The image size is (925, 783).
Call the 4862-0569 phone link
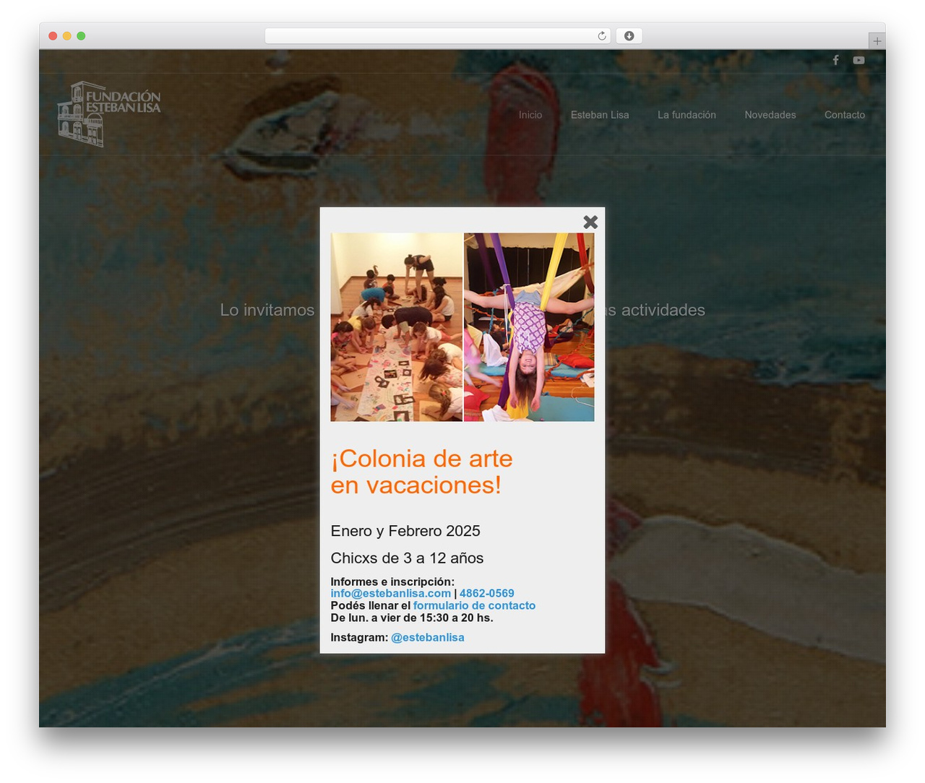tap(487, 593)
